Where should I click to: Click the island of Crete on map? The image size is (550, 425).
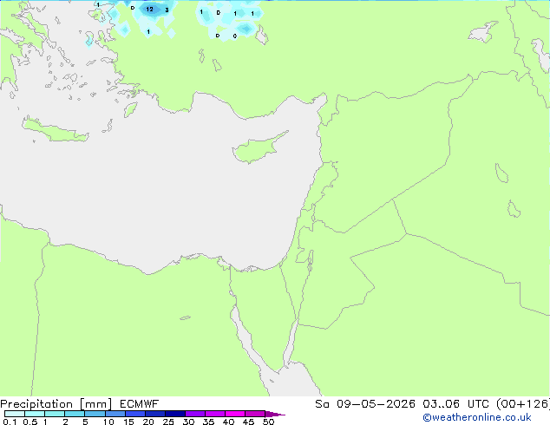55,130
